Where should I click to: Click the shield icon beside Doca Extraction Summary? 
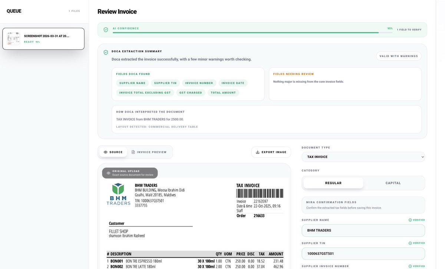pyautogui.click(x=106, y=53)
